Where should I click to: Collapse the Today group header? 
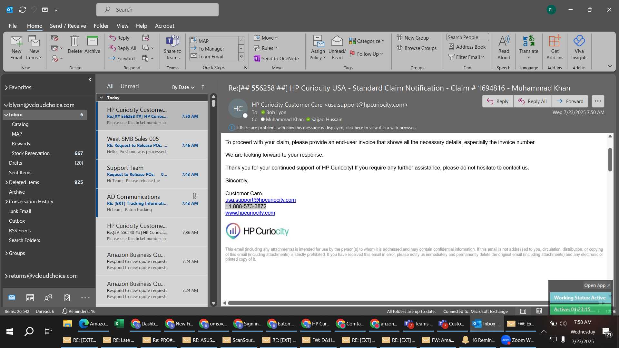pyautogui.click(x=102, y=97)
